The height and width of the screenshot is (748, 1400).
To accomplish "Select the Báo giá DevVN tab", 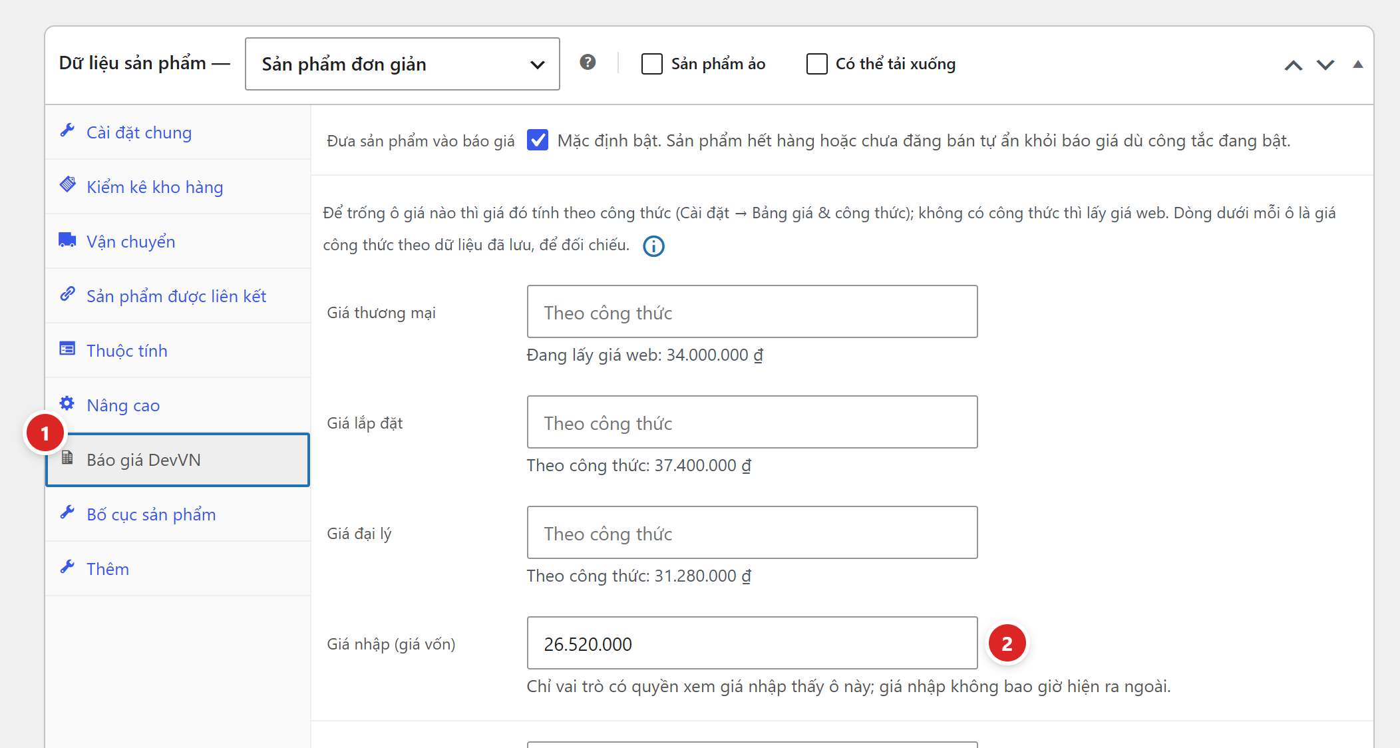I will coord(178,460).
